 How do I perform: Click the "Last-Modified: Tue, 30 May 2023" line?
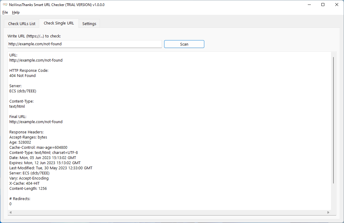51,168
